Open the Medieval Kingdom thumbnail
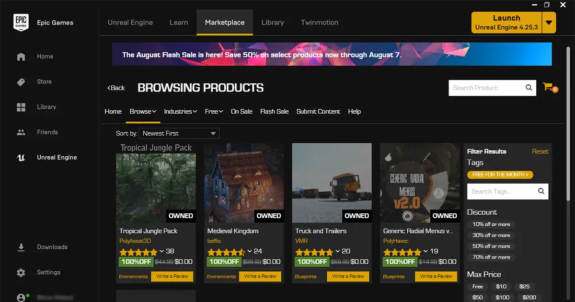The width and height of the screenshot is (575, 302). [x=244, y=183]
